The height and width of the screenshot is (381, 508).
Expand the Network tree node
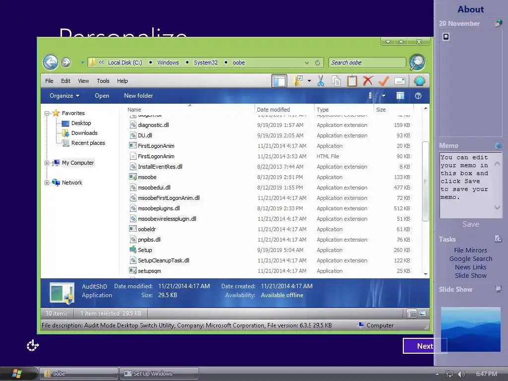47,183
